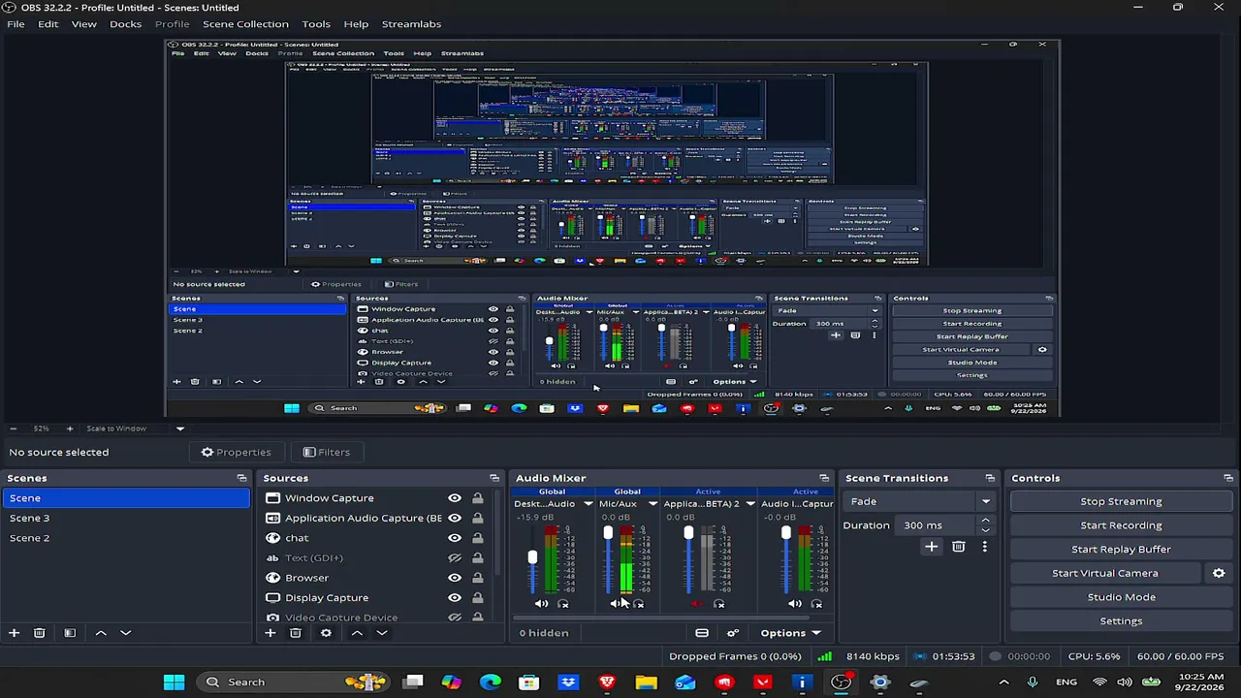Click Start Recording button
The height and width of the screenshot is (698, 1241).
1121,525
